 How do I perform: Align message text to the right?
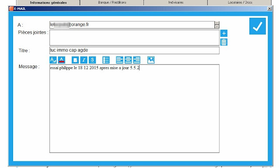tap(136, 60)
